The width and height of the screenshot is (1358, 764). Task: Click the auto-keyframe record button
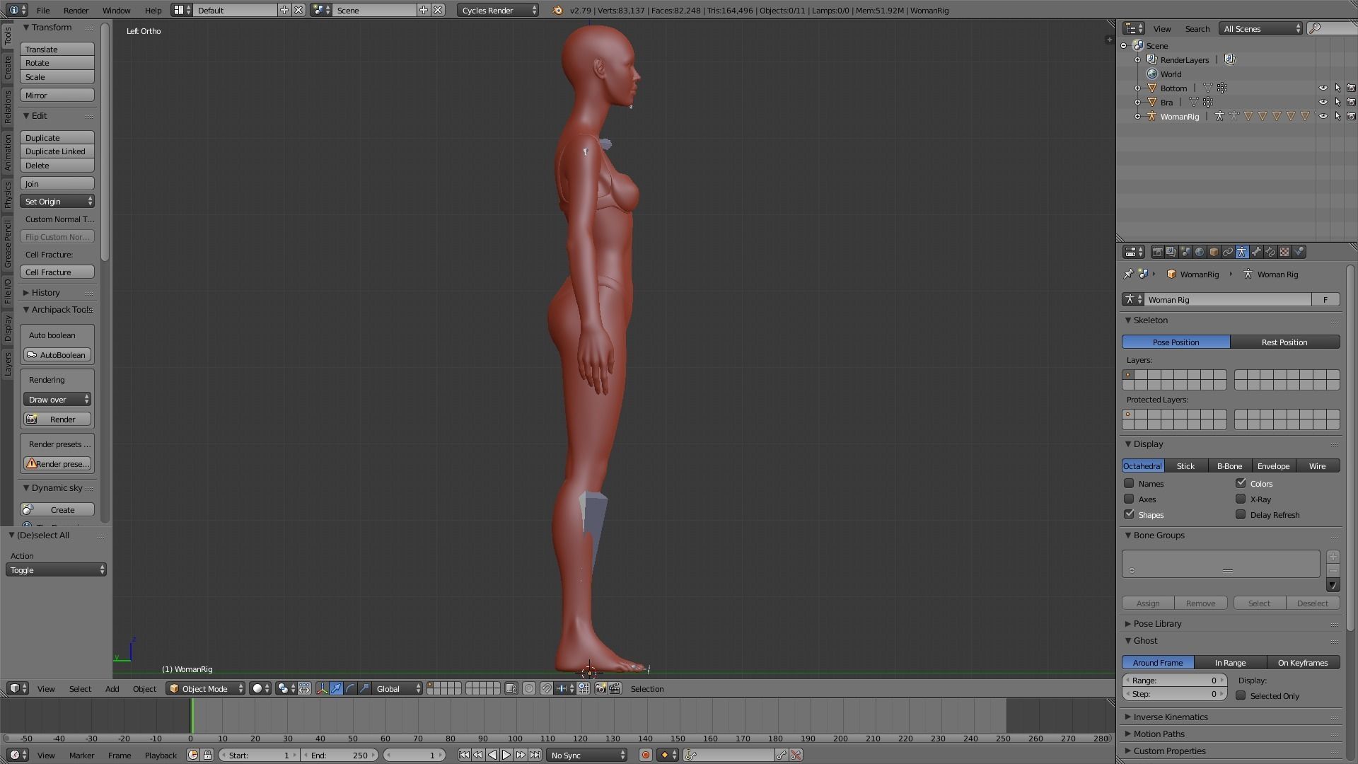click(645, 756)
